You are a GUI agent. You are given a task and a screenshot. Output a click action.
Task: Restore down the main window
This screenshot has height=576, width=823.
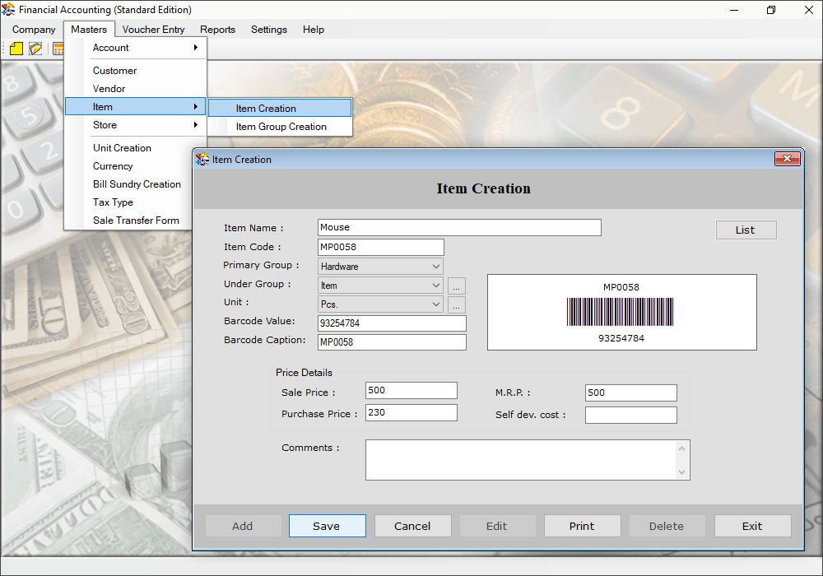coord(771,10)
